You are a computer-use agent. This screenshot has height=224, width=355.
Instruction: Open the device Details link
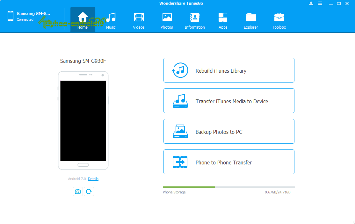click(x=93, y=179)
